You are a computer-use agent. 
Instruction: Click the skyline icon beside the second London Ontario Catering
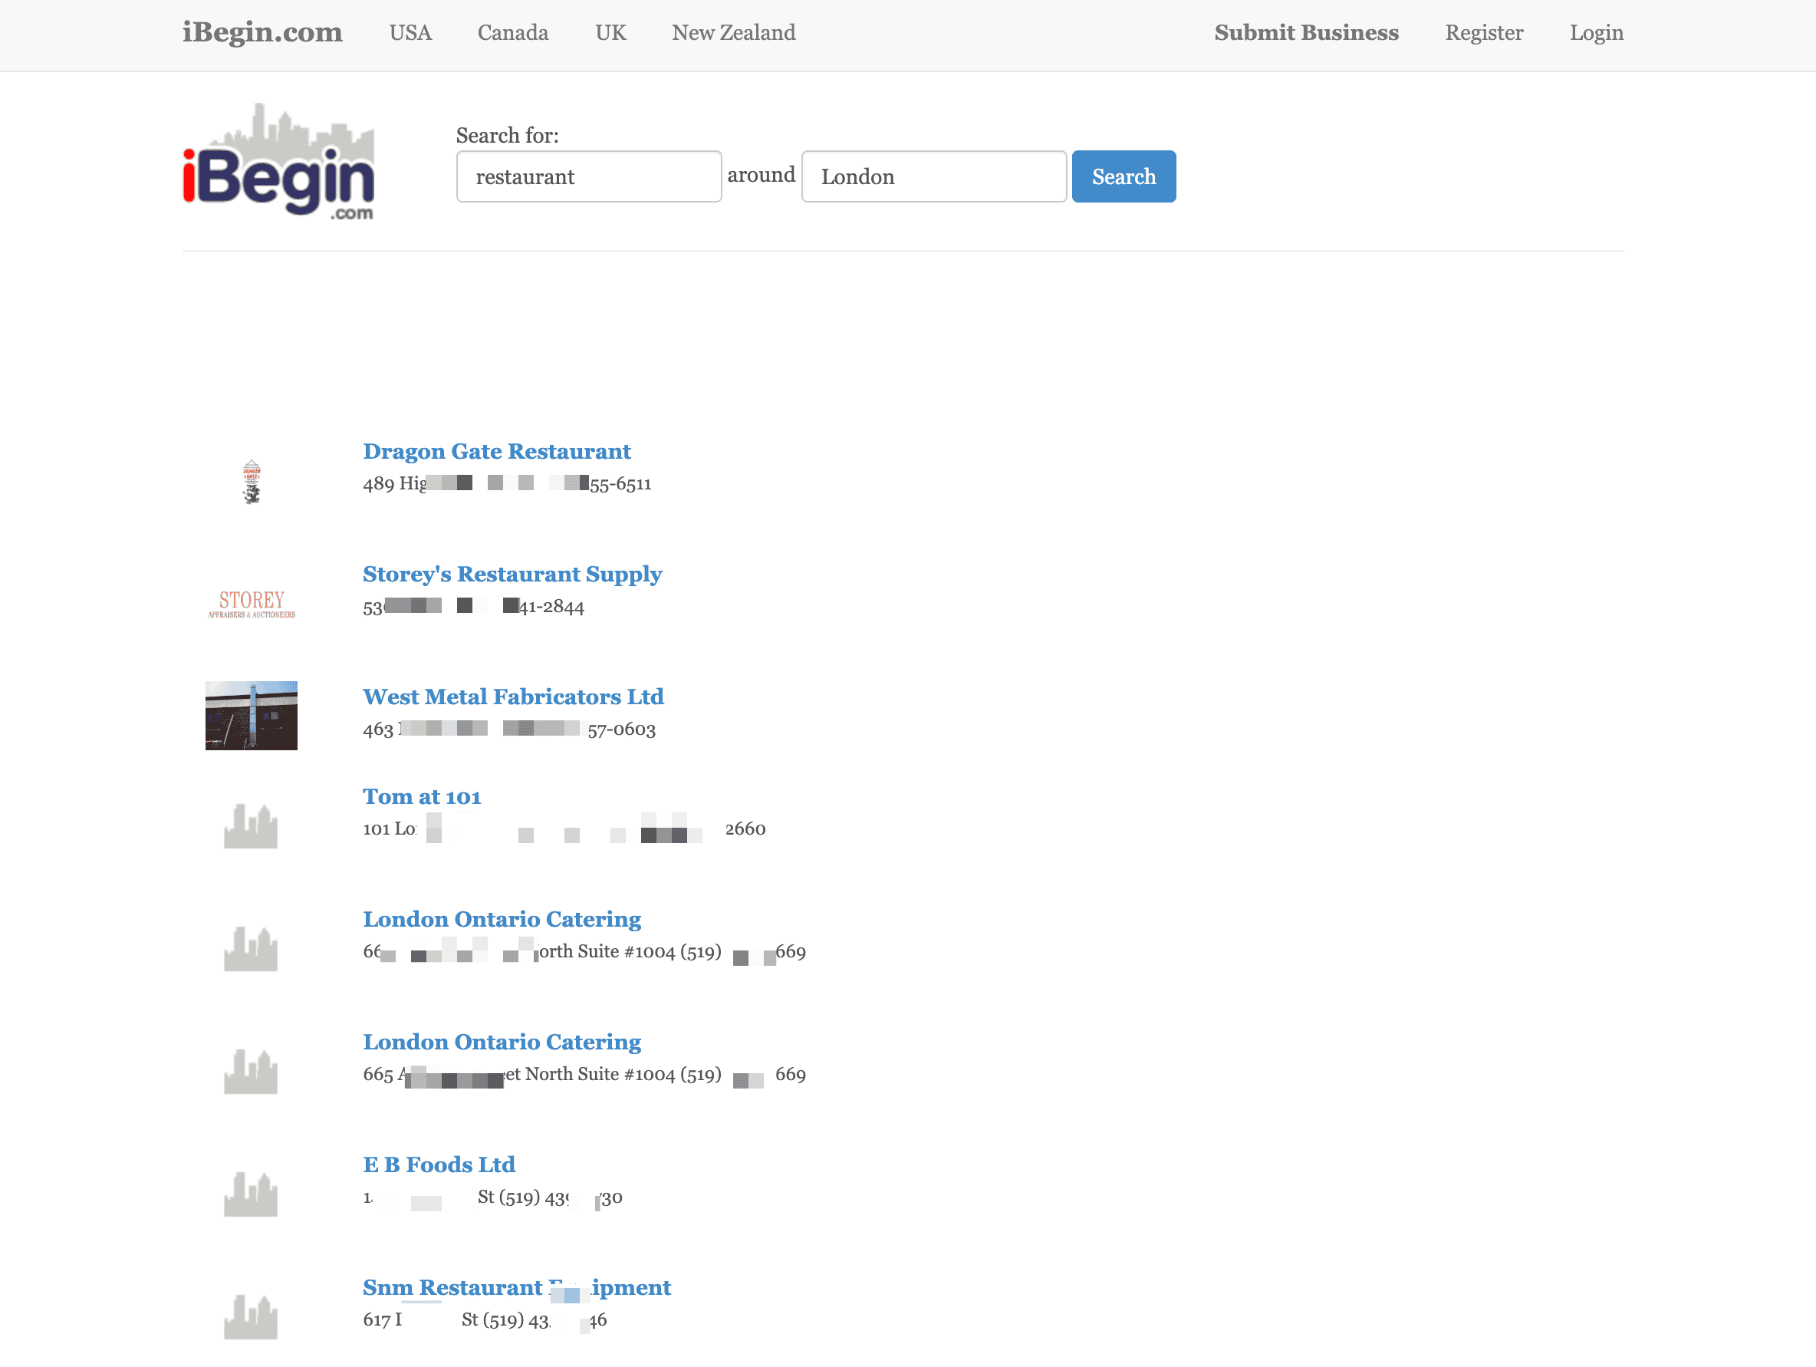252,1072
